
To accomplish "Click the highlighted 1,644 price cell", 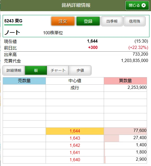I will coord(75,131).
